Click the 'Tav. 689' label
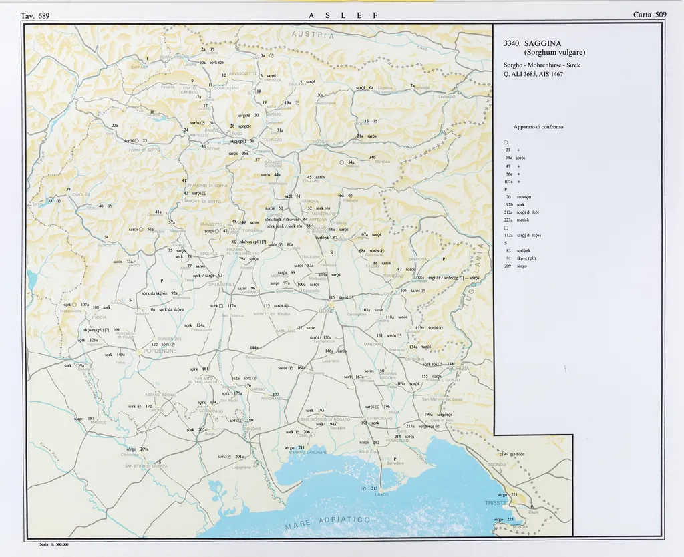The image size is (684, 557). 35,15
